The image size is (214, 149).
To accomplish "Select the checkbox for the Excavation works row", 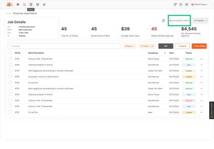I will tap(11, 77).
